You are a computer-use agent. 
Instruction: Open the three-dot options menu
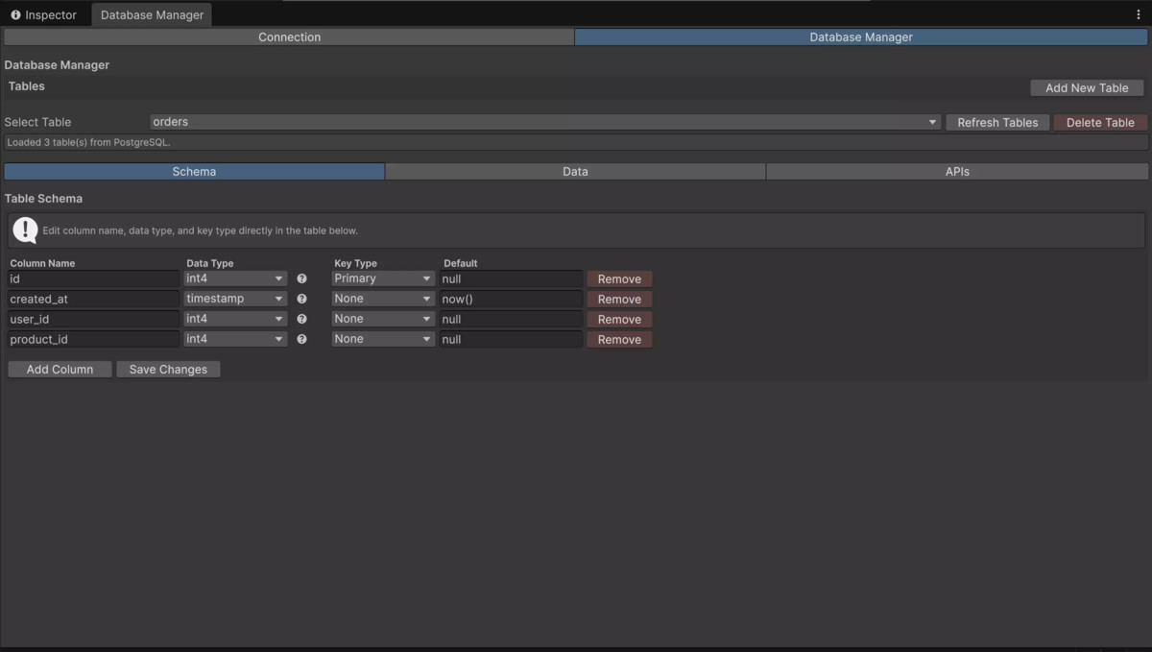1139,14
